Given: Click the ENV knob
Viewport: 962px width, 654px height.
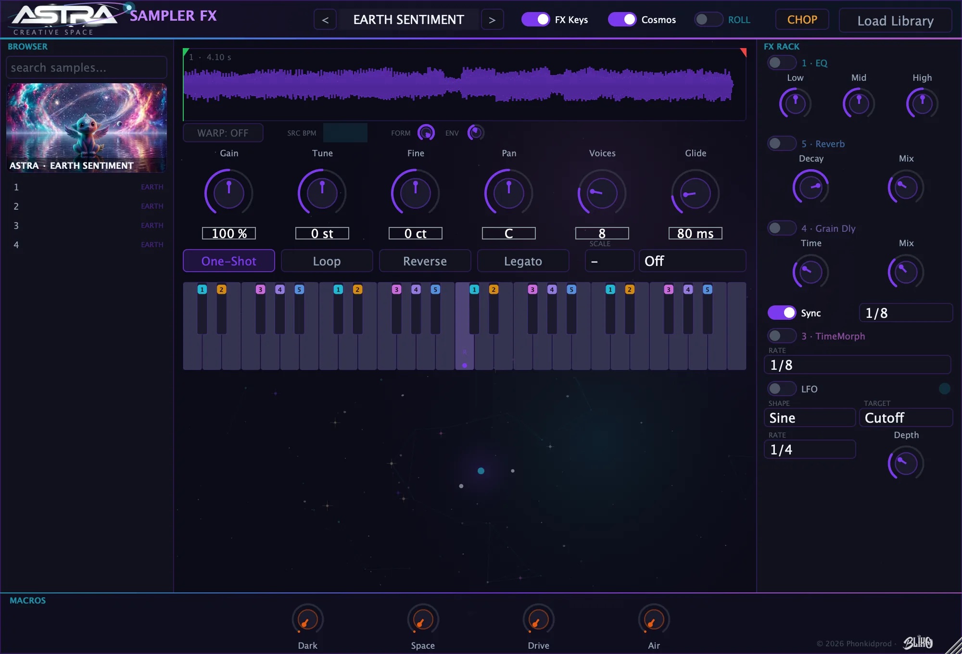Looking at the screenshot, I should [x=476, y=132].
